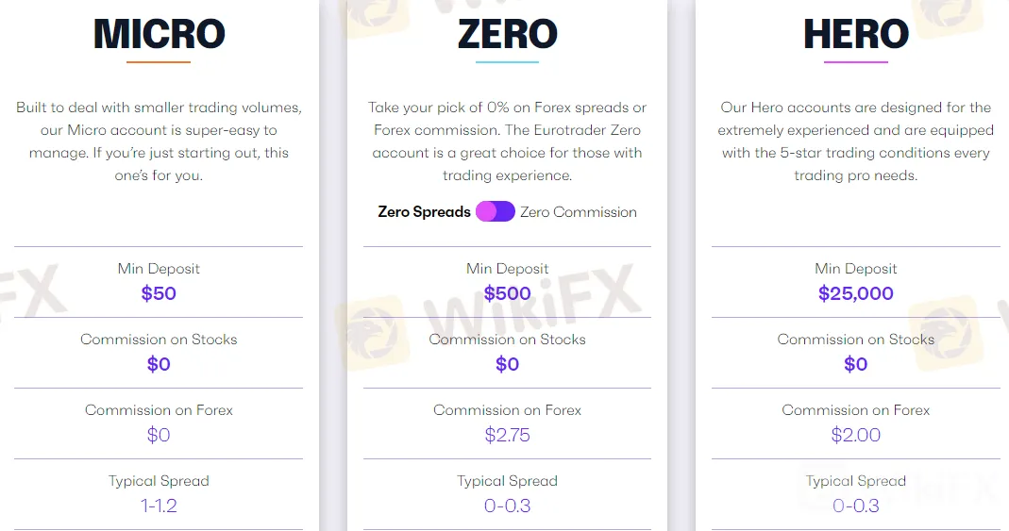1009x531 pixels.
Task: Click the Zero account description text
Action: 507,141
